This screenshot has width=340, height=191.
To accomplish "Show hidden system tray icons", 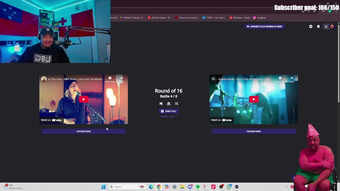I will click(286, 187).
